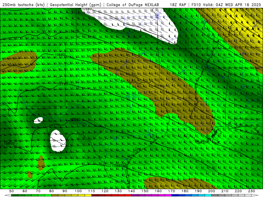Click the 190 knot legend label
263x197 pixels.
point(198,191)
